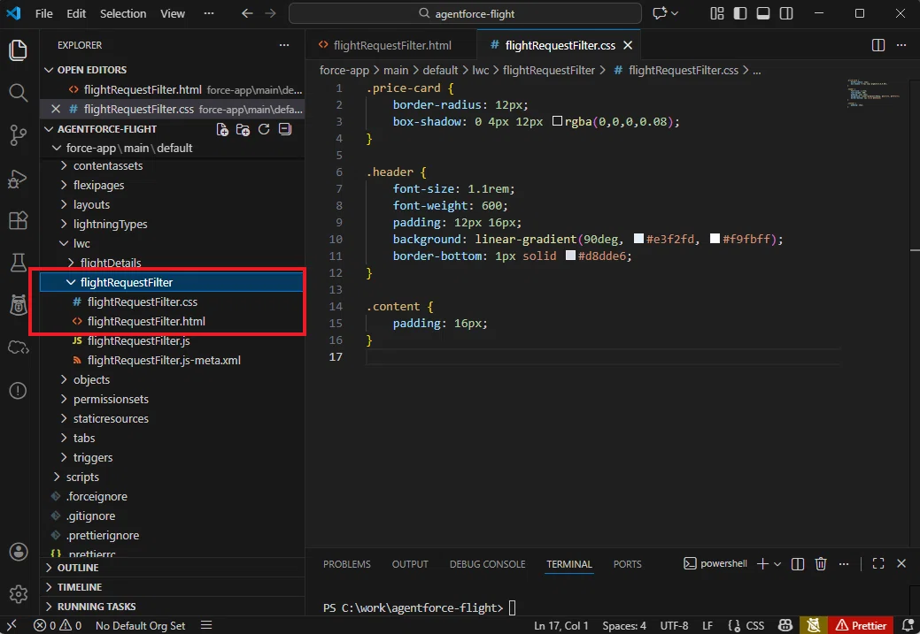This screenshot has height=634, width=920.
Task: Go forward using the right arrow
Action: point(270,13)
